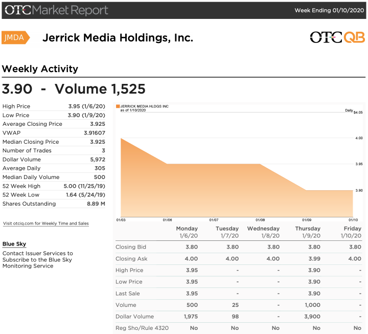Click the Number of Trades row label
Viewport: 368px width, 334px height.
pos(27,150)
